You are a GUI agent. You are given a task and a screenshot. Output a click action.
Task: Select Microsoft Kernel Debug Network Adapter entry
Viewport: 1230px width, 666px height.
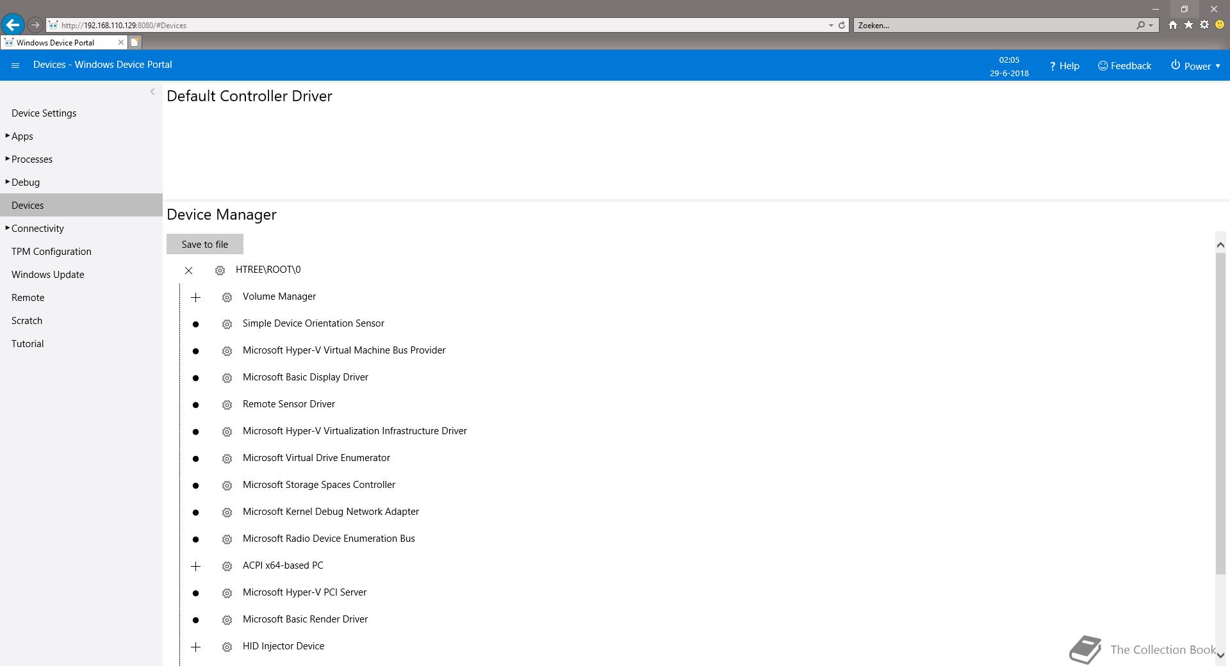pos(331,512)
